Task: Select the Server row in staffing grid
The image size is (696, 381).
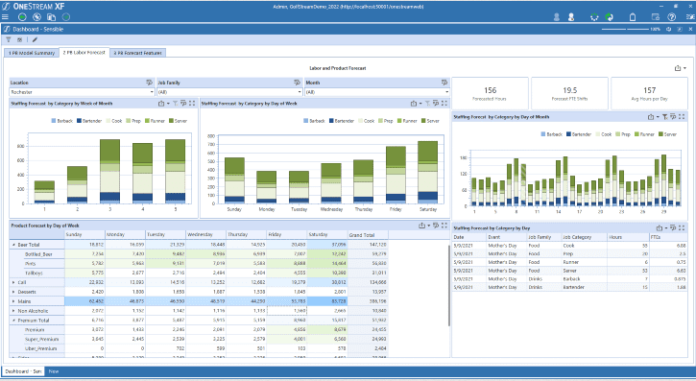Action: [570, 271]
